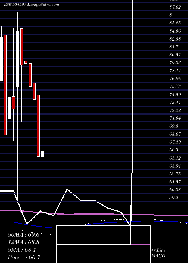
Task: Click the 65.12 price axis label
Action: [175, 158]
